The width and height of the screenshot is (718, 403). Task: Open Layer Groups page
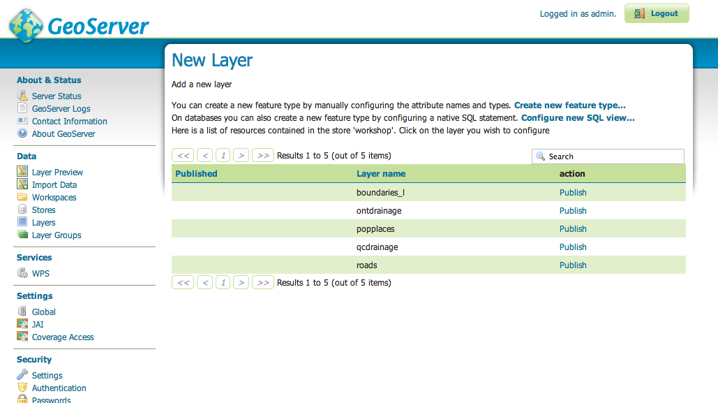click(57, 235)
